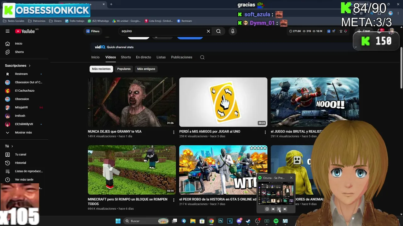Select the Más antiguos filter chip
Image resolution: width=403 pixels, height=226 pixels.
click(146, 69)
